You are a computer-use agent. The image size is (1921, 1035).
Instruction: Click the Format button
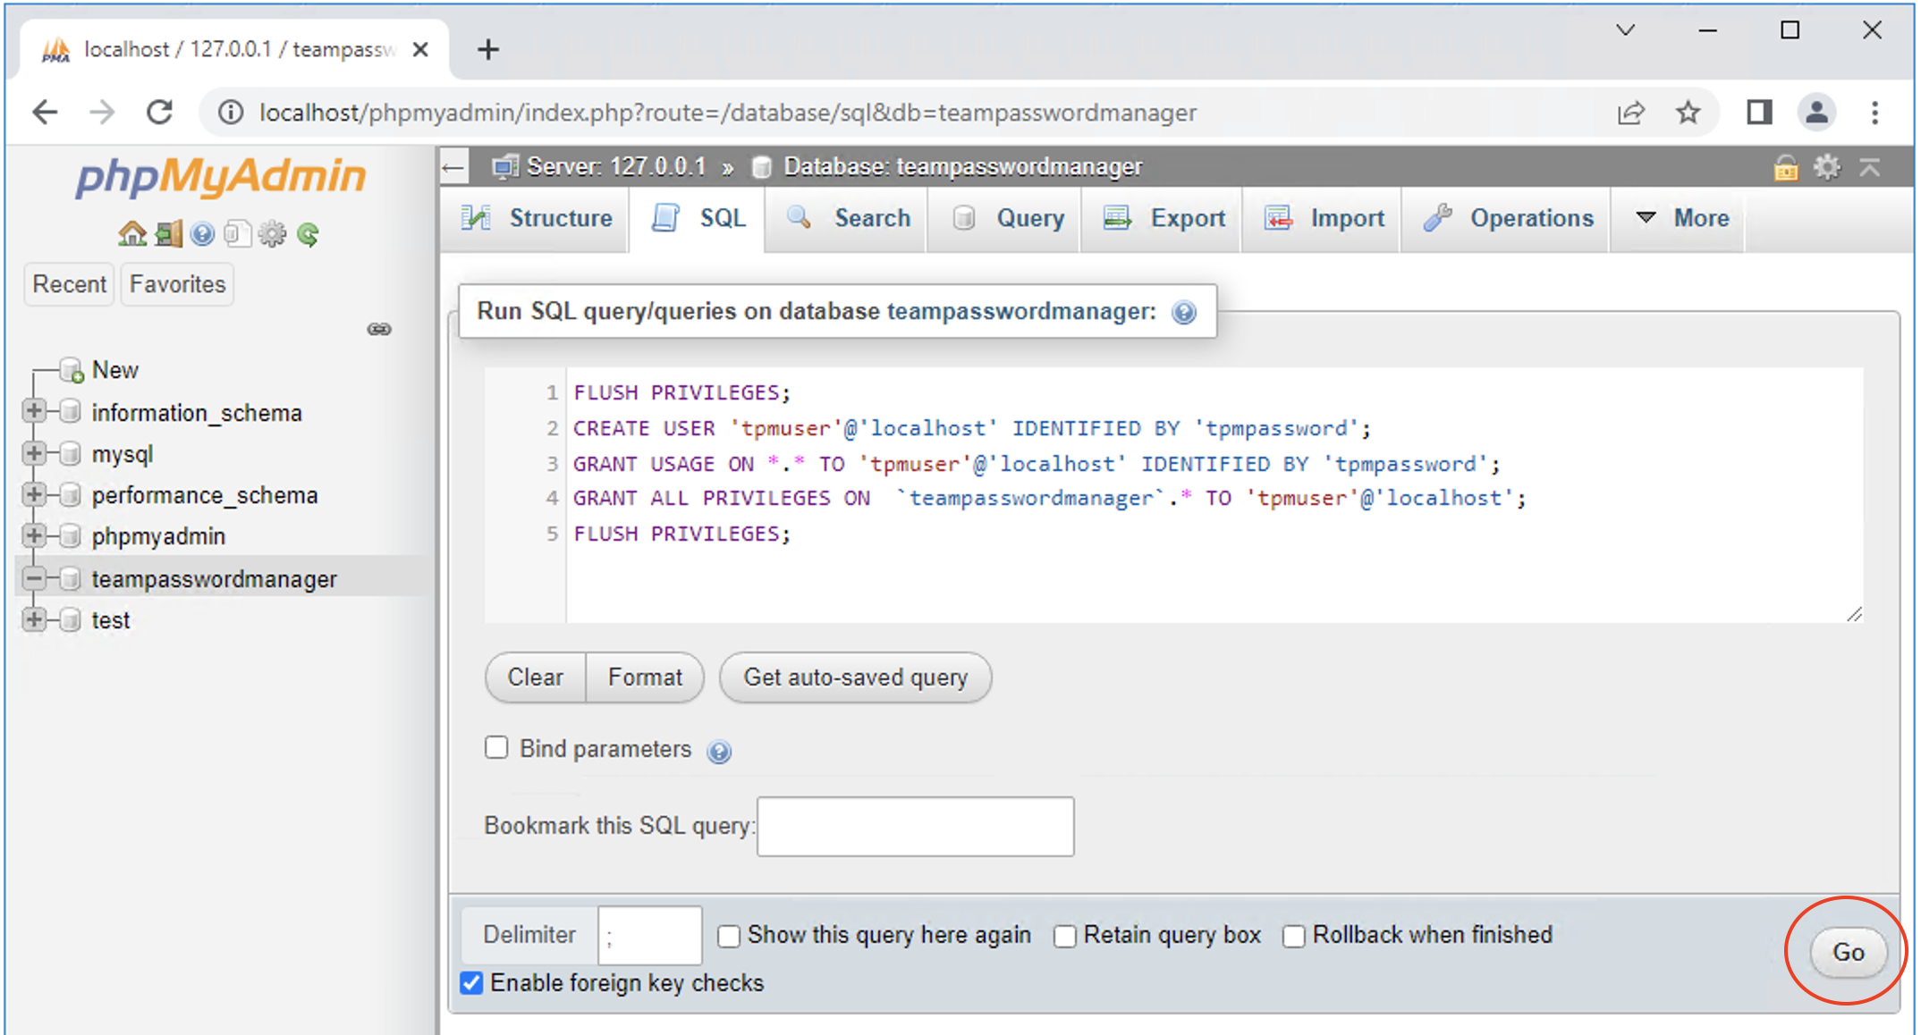(645, 677)
